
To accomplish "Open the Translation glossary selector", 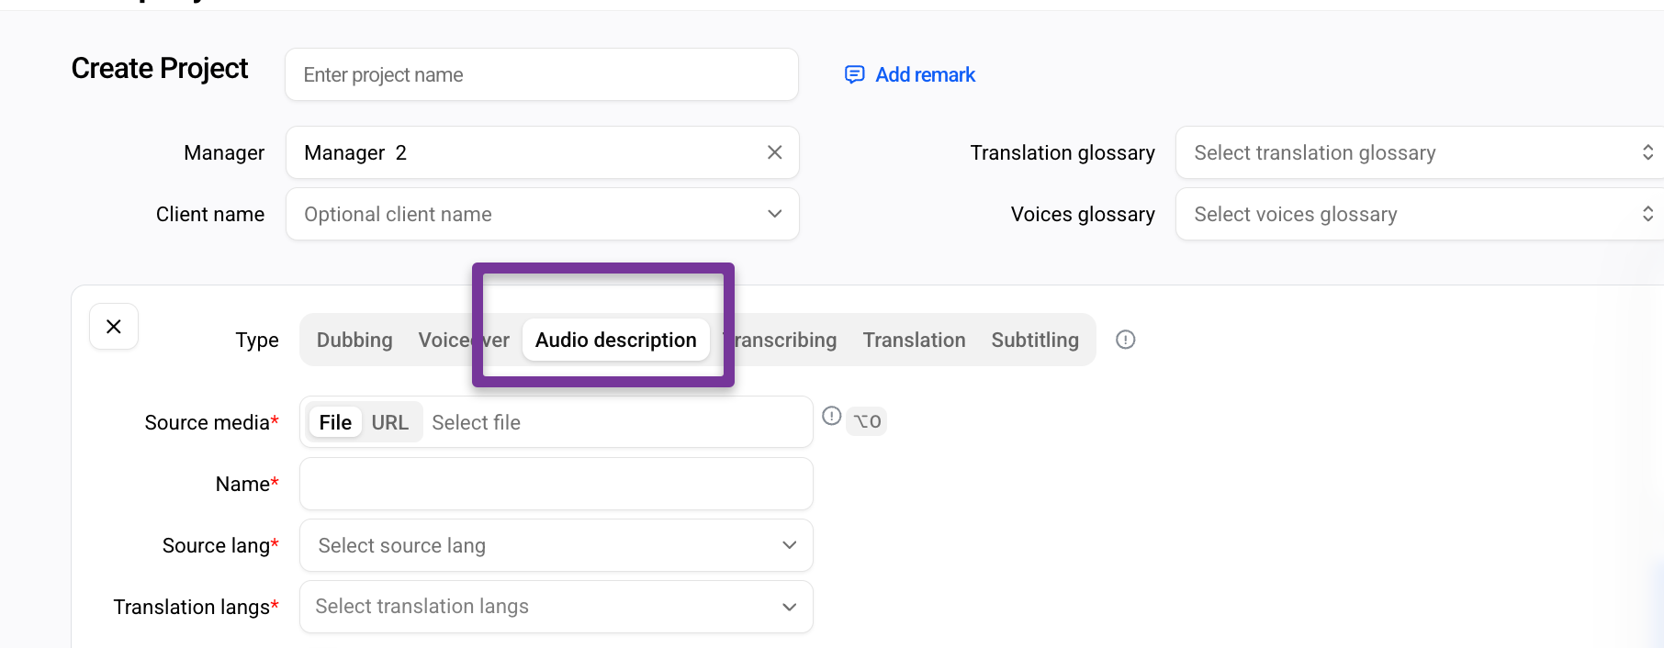I will click(x=1420, y=152).
